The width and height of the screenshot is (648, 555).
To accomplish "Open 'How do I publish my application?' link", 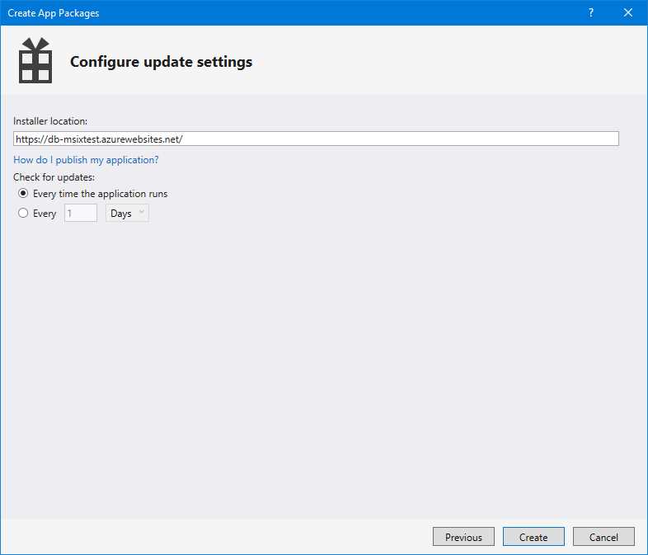I will pos(86,160).
